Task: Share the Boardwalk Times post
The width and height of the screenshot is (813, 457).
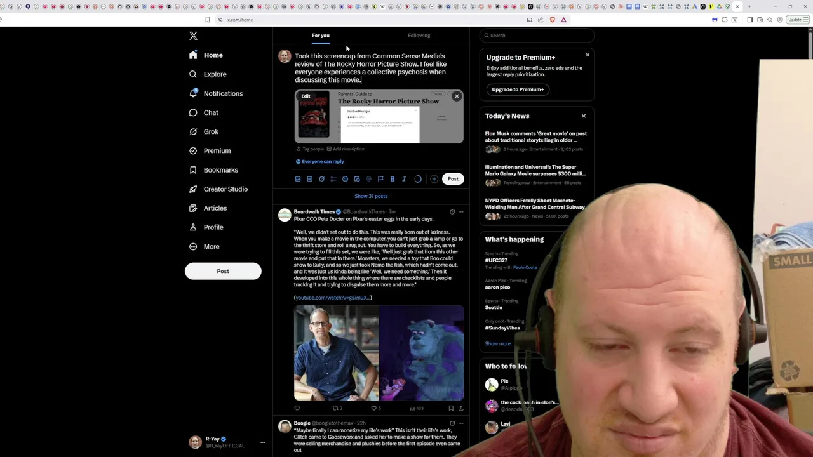Action: click(460, 408)
